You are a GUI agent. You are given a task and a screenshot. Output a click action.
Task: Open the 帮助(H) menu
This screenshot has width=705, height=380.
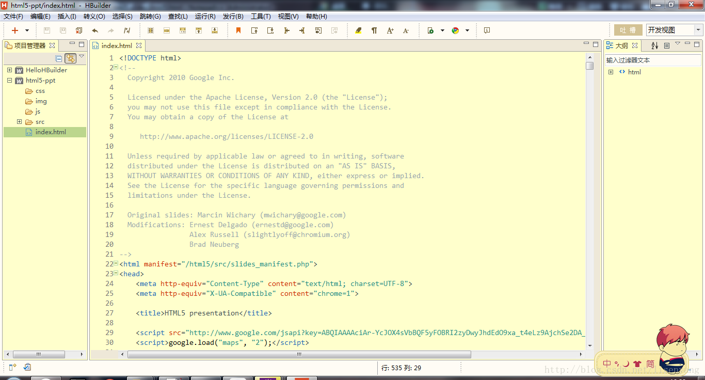[316, 17]
